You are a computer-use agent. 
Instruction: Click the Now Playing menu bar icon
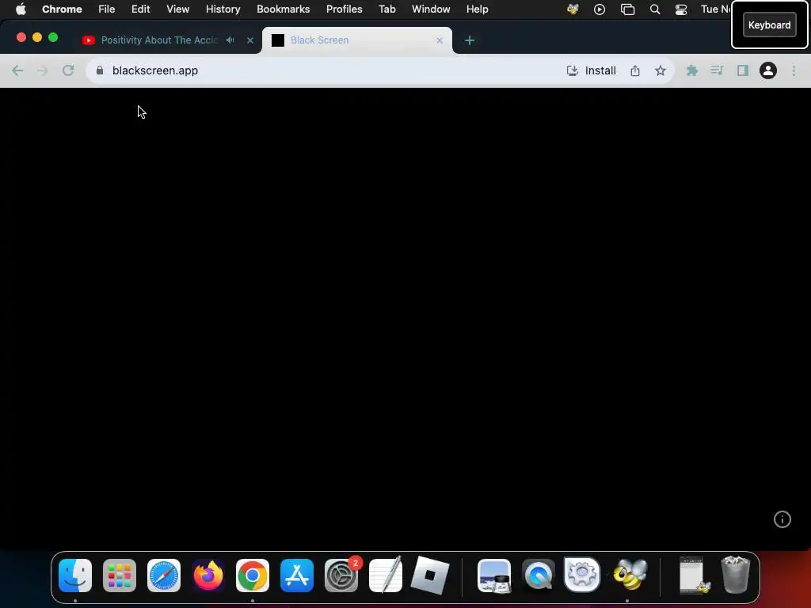[600, 9]
